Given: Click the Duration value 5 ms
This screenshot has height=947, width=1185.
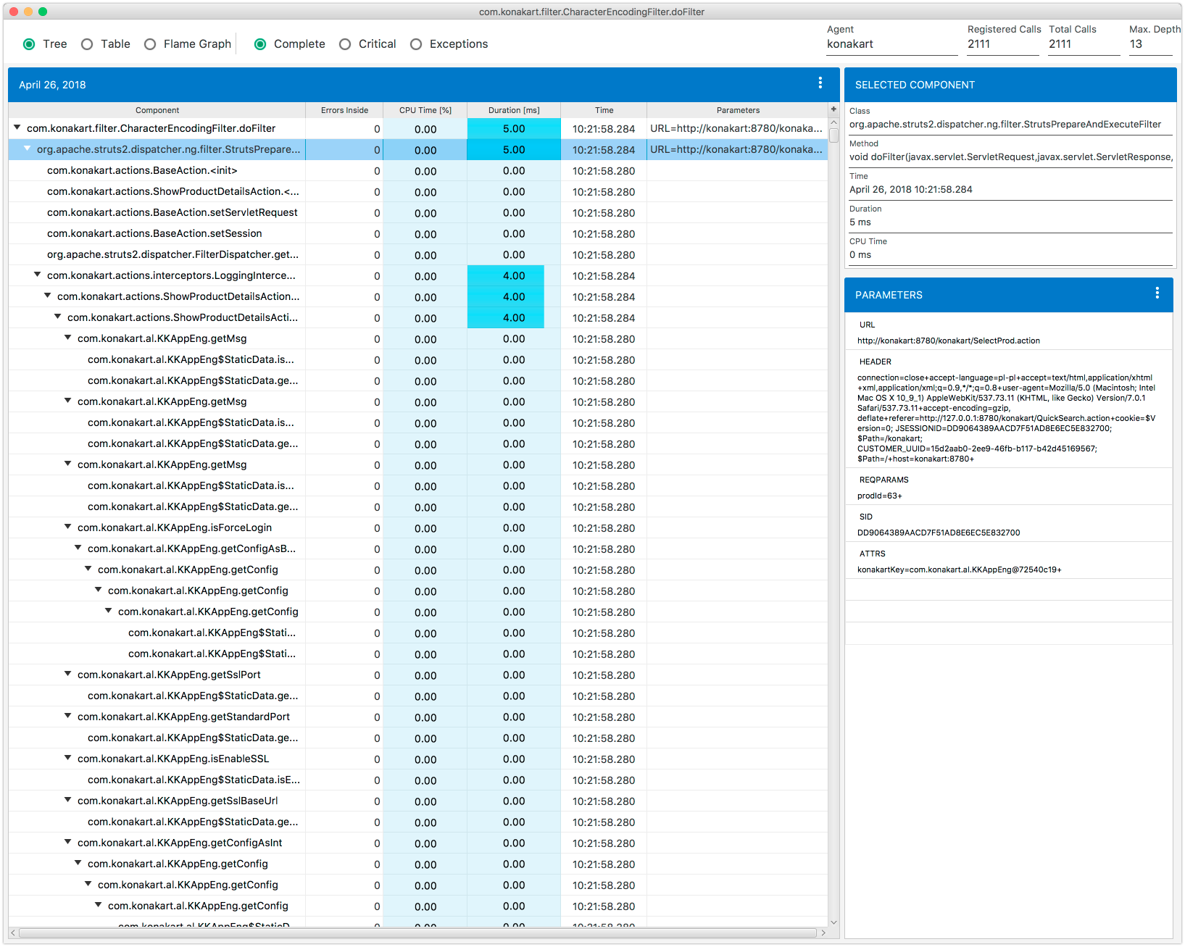Looking at the screenshot, I should [860, 222].
